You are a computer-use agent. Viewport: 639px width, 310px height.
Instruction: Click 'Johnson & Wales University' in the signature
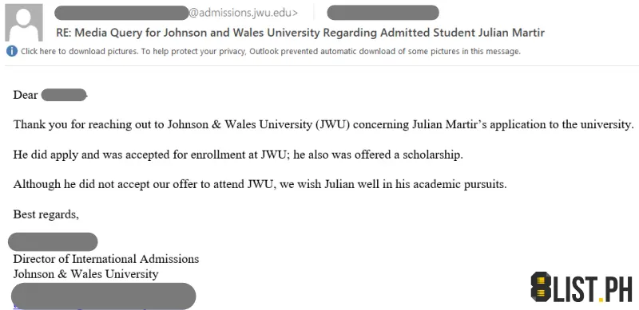[x=85, y=274]
